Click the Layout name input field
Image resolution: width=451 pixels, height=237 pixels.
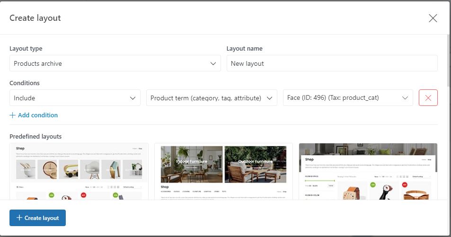coord(332,63)
